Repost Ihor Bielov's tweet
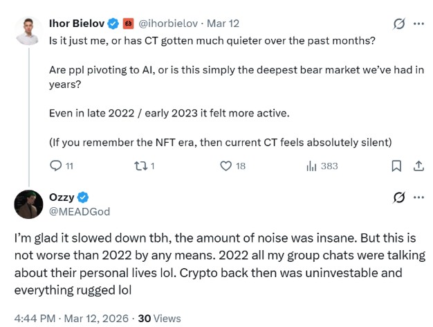 pos(141,166)
